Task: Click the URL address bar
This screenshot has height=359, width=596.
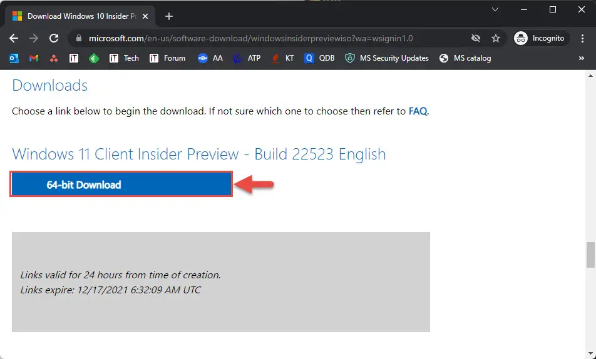Action: point(251,38)
